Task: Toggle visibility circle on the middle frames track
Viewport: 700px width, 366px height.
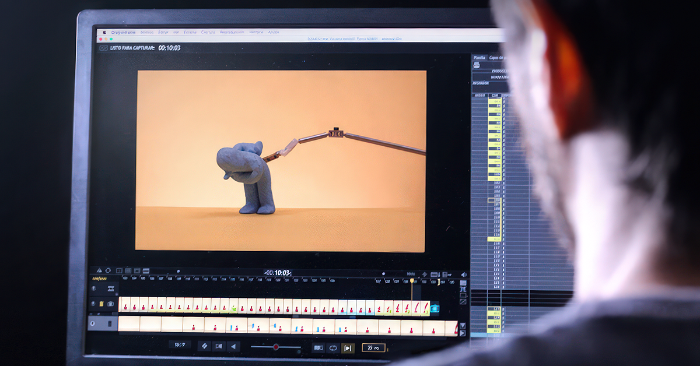Action: [x=93, y=304]
